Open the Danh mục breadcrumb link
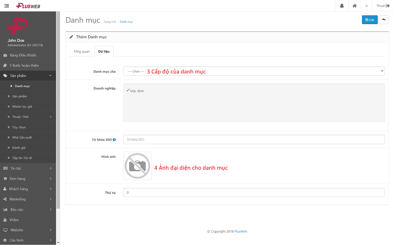 (127, 22)
